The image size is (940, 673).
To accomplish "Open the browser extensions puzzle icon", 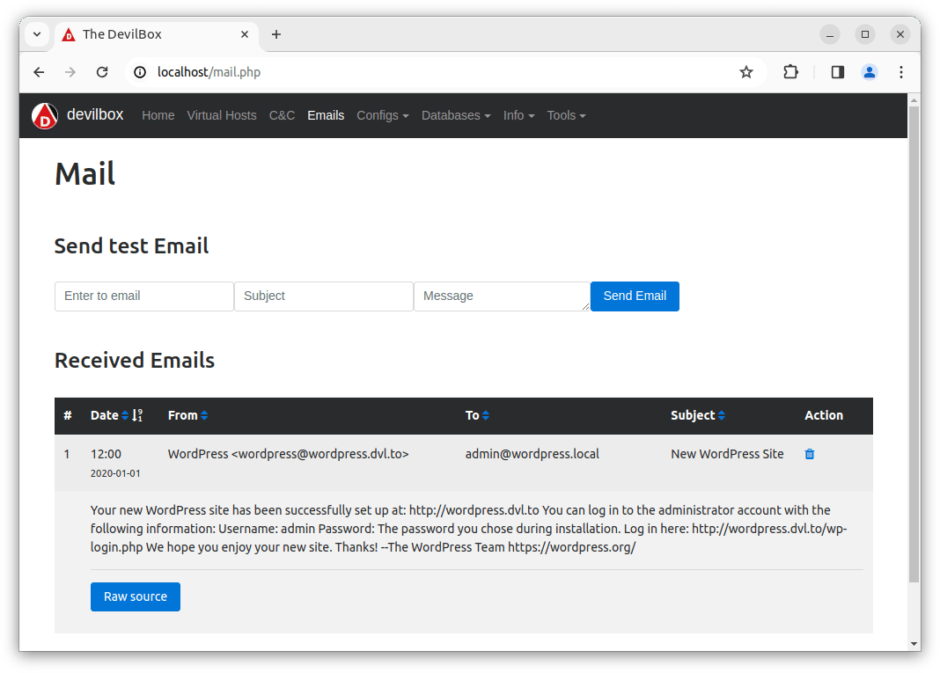I will pyautogui.click(x=790, y=72).
